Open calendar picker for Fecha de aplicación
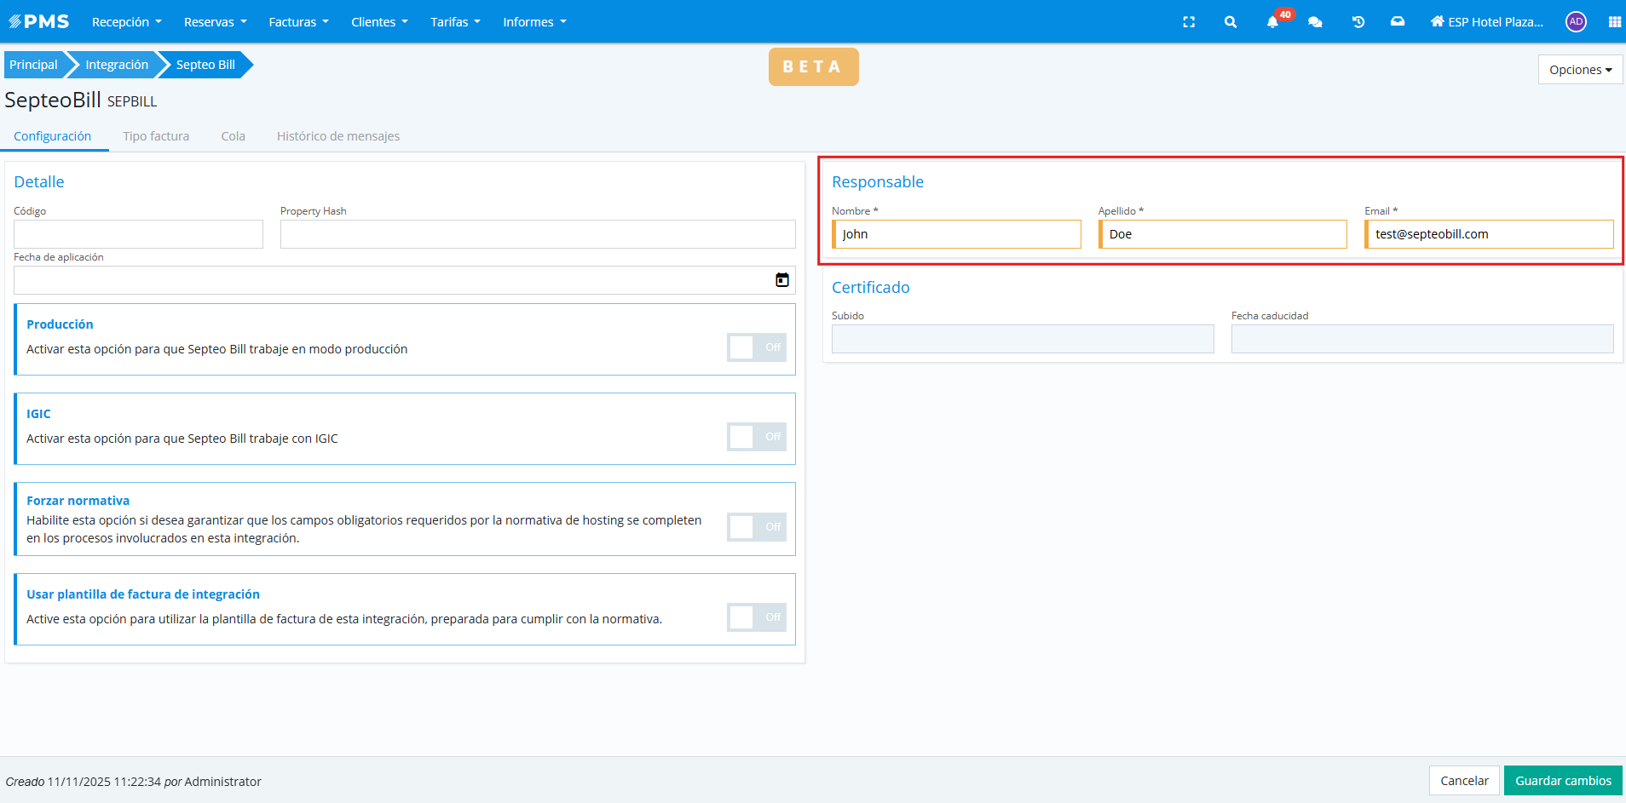 click(x=781, y=280)
